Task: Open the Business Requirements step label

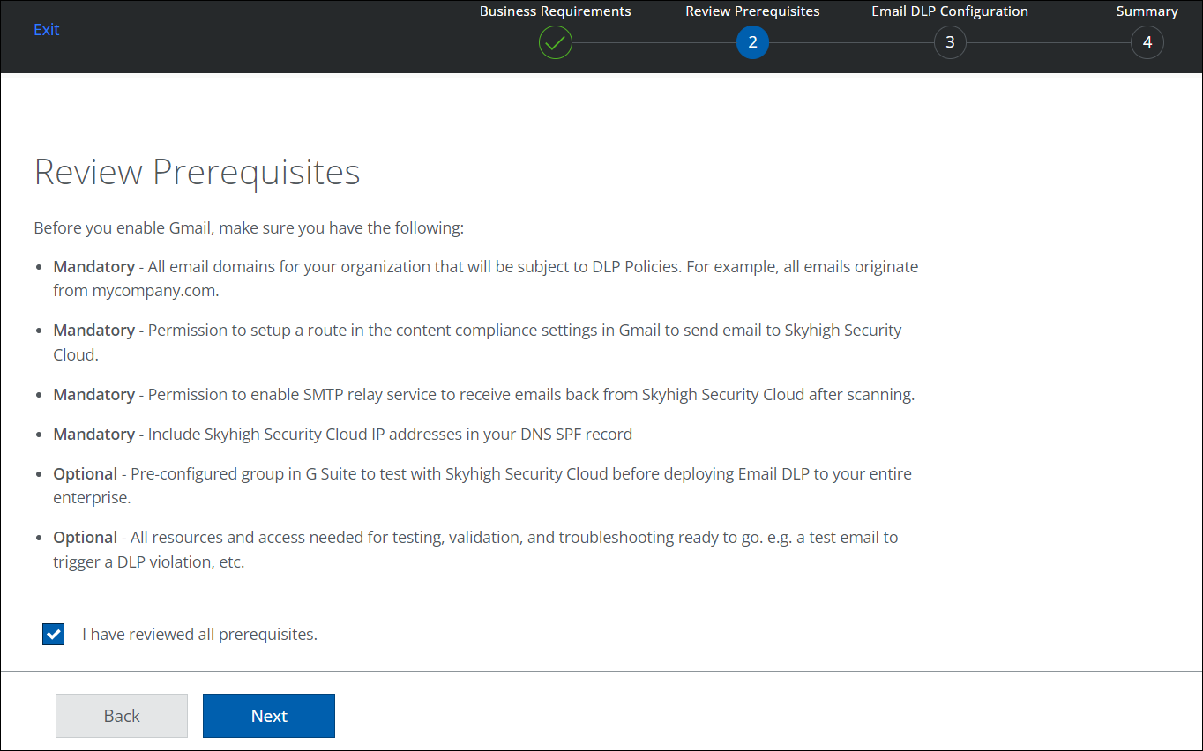Action: click(x=555, y=11)
